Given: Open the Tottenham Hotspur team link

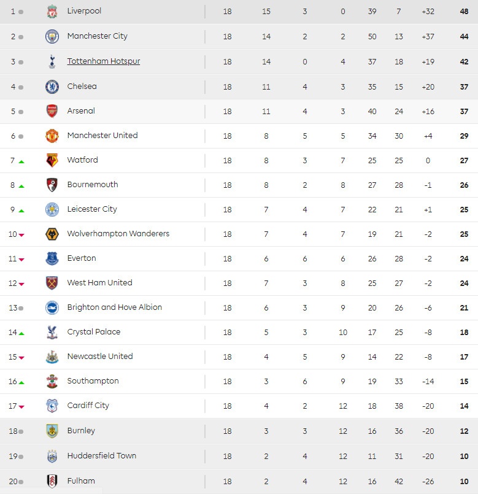Looking at the screenshot, I should click(x=103, y=61).
